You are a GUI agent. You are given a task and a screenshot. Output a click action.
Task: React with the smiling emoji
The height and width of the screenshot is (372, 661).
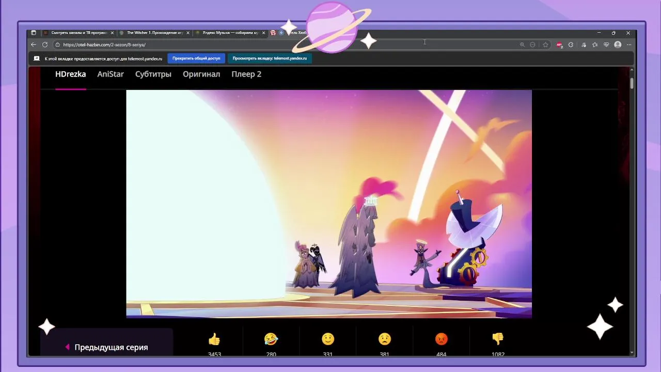[x=328, y=339]
